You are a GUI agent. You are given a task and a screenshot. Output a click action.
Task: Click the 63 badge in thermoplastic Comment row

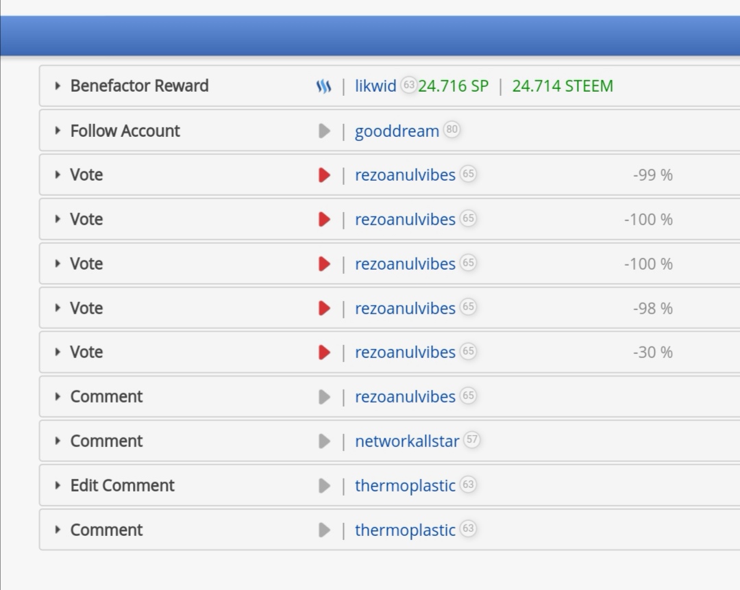468,528
